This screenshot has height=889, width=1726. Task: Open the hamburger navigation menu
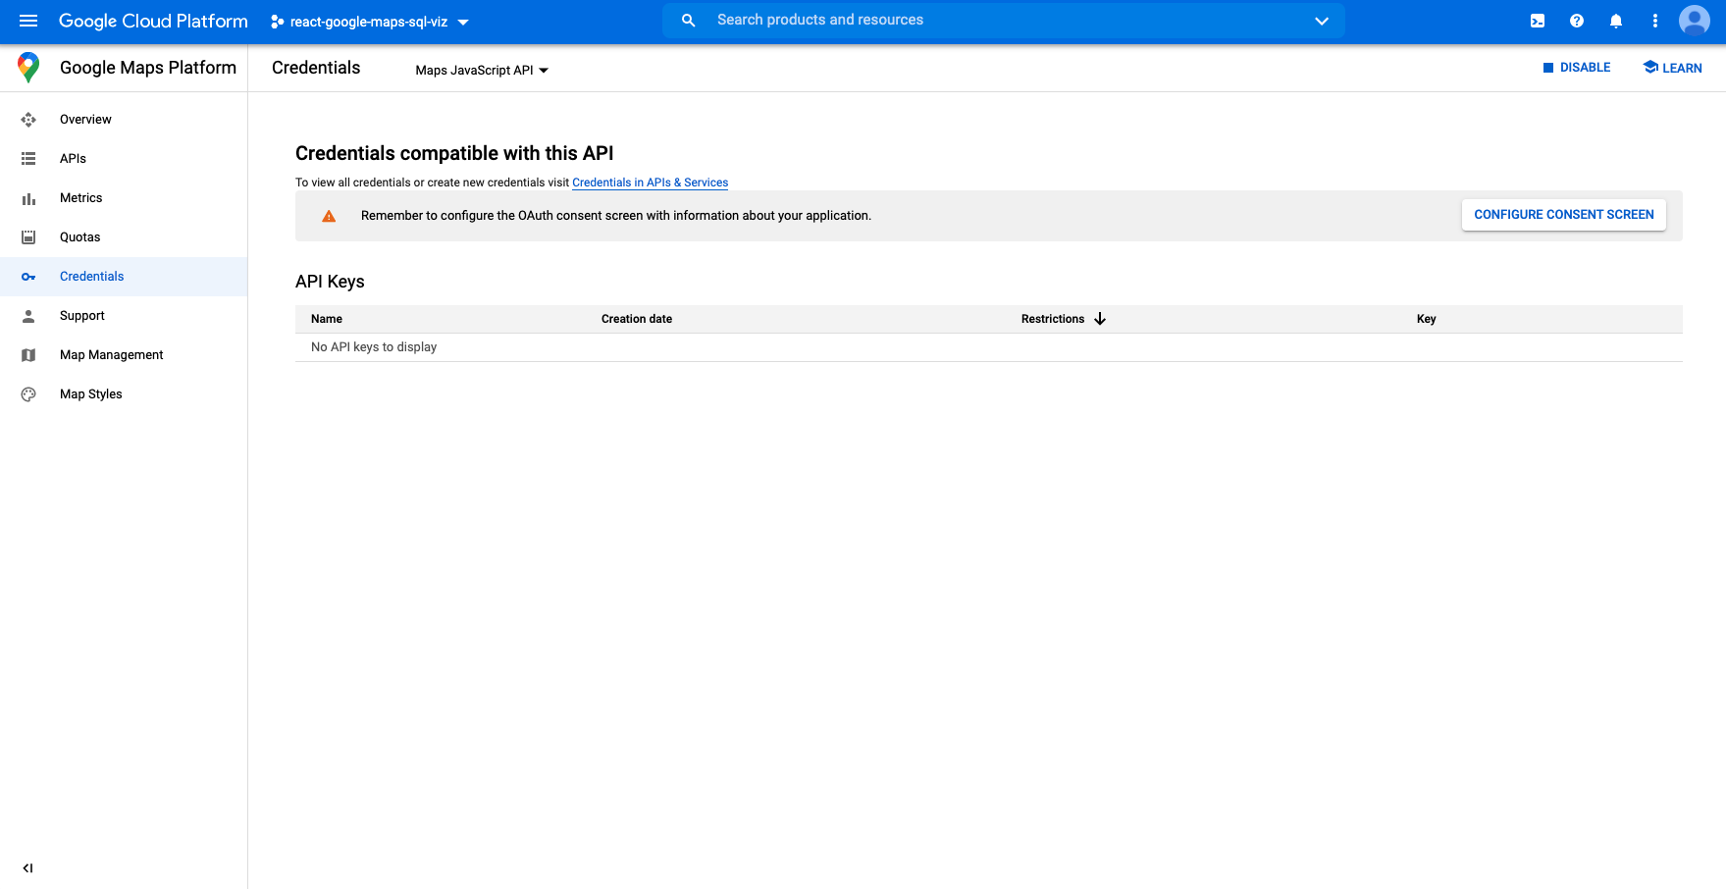point(28,21)
